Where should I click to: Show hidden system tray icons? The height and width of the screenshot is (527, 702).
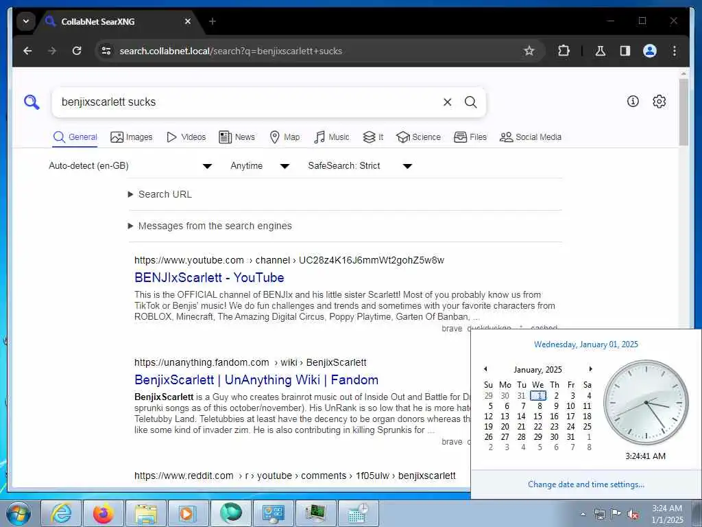tap(583, 514)
